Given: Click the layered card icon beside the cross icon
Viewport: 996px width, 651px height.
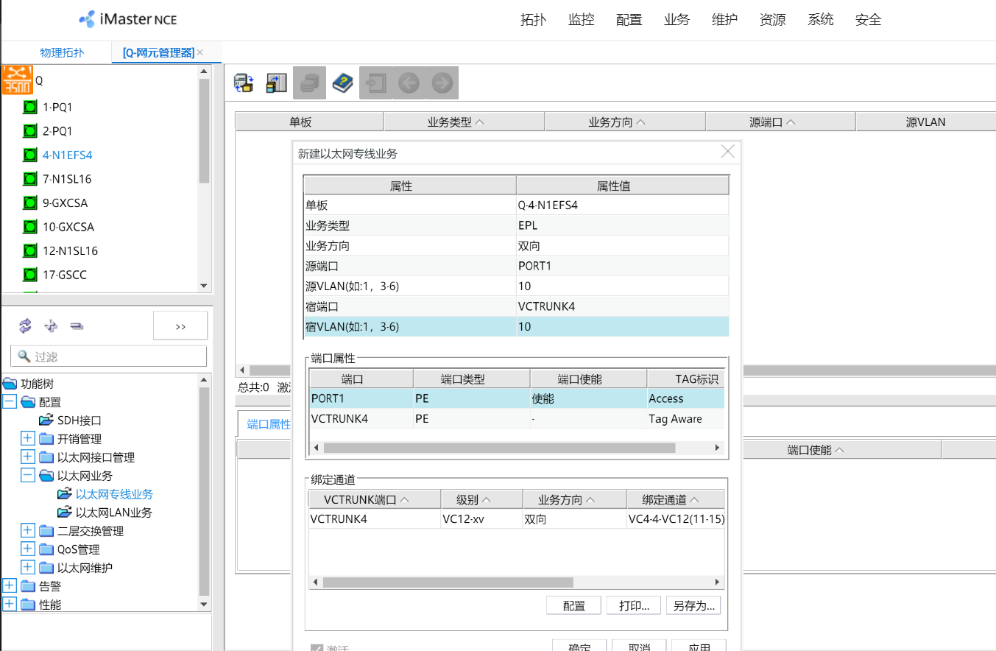Looking at the screenshot, I should (x=76, y=325).
